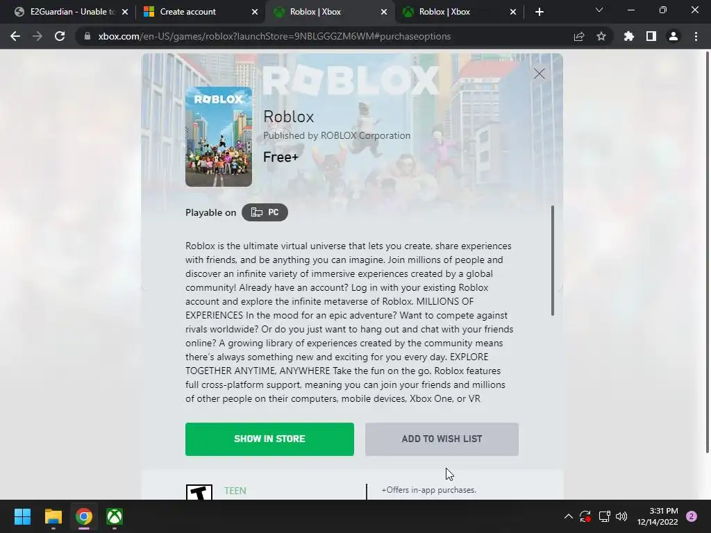Click the Chrome taskbar icon
Viewport: 711px width, 533px height.
pos(84,516)
